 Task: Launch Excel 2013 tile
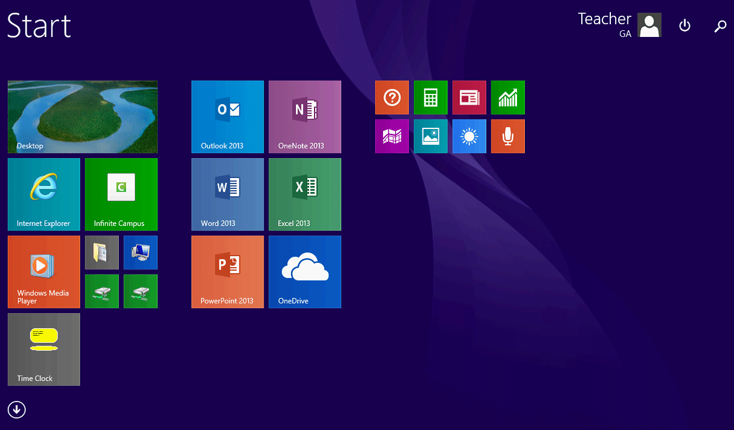click(x=305, y=194)
